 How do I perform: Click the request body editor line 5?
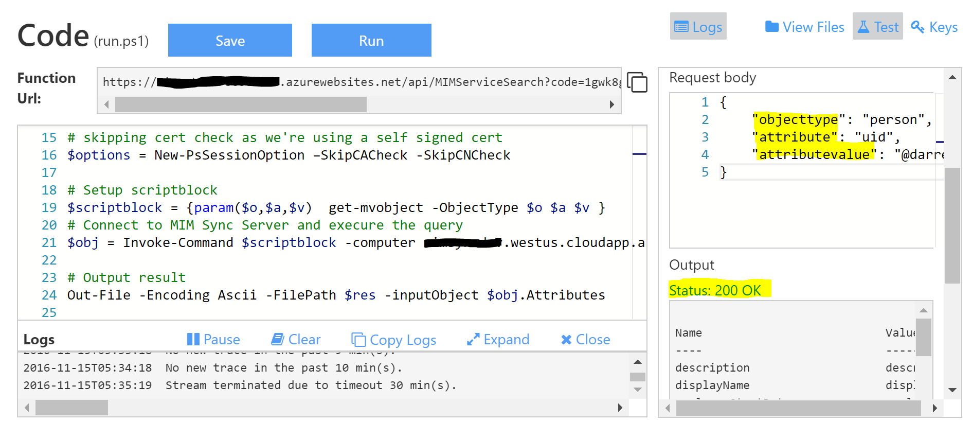(x=823, y=172)
